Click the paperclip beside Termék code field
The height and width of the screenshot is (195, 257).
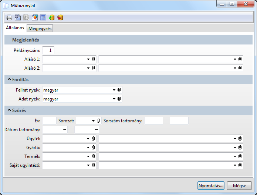pyautogui.click(x=93, y=156)
